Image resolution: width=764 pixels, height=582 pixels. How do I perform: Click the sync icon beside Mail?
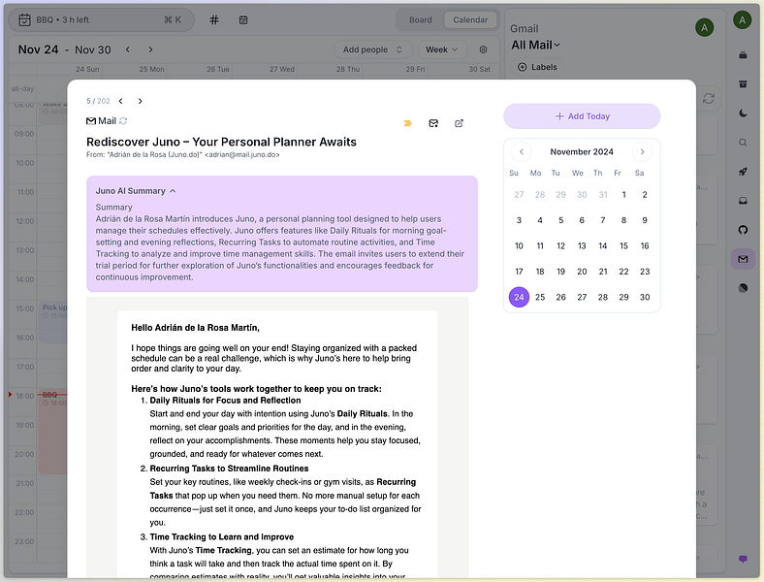coord(123,121)
